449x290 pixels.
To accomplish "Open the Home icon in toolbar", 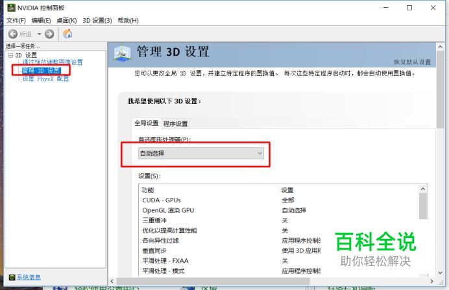I will pyautogui.click(x=67, y=34).
